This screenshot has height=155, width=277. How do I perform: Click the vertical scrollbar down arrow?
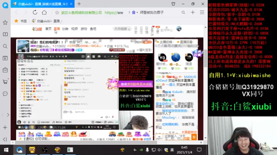tap(205, 138)
